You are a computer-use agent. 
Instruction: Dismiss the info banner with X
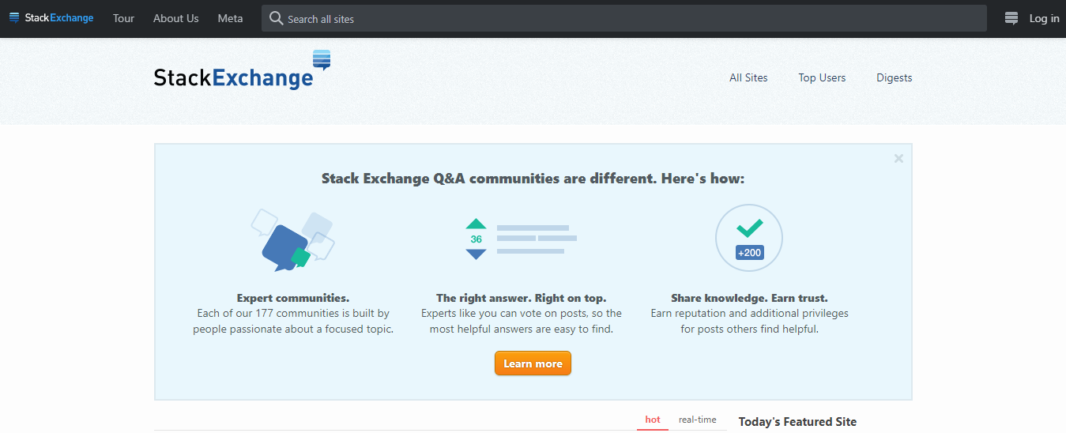(x=898, y=159)
